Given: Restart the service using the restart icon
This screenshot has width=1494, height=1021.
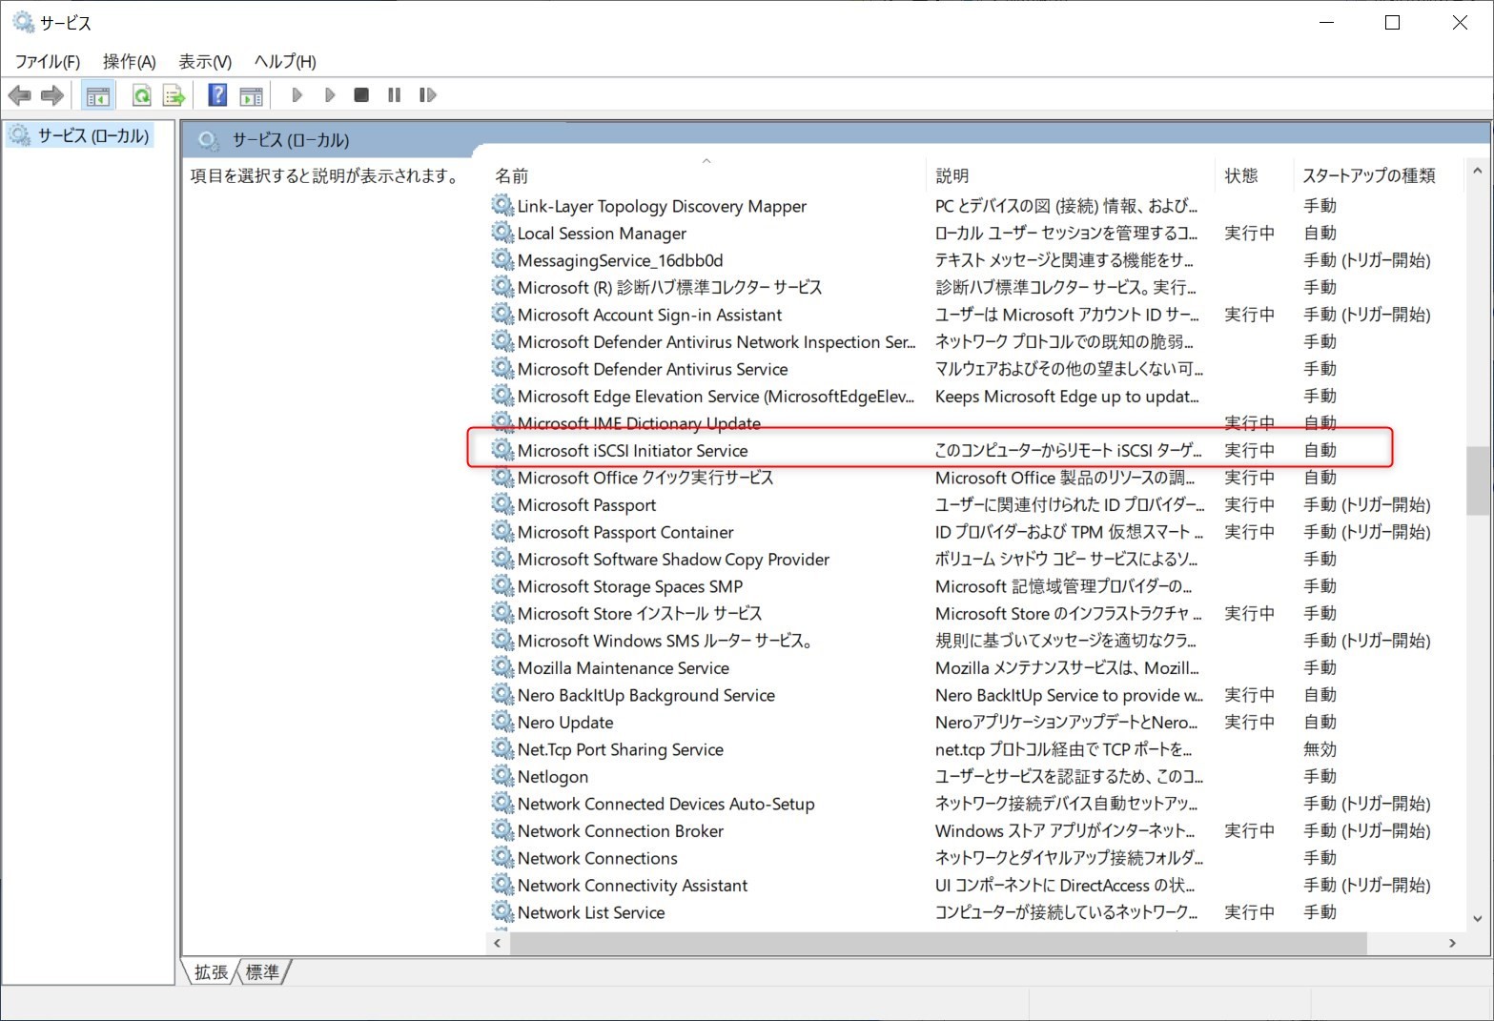Looking at the screenshot, I should (427, 95).
